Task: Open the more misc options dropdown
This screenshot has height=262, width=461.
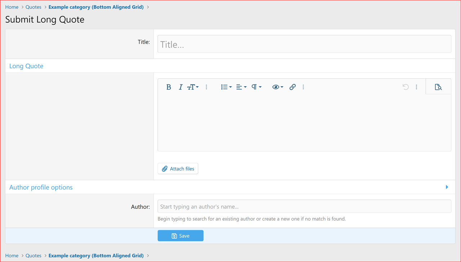Action: coord(416,87)
